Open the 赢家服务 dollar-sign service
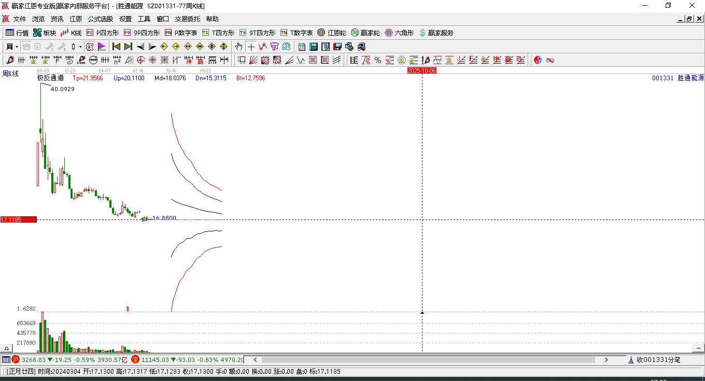The height and width of the screenshot is (381, 705). (436, 33)
